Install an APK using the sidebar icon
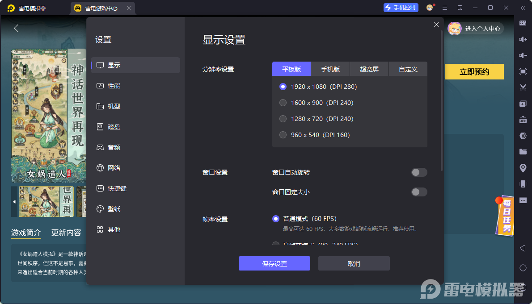 (x=522, y=120)
